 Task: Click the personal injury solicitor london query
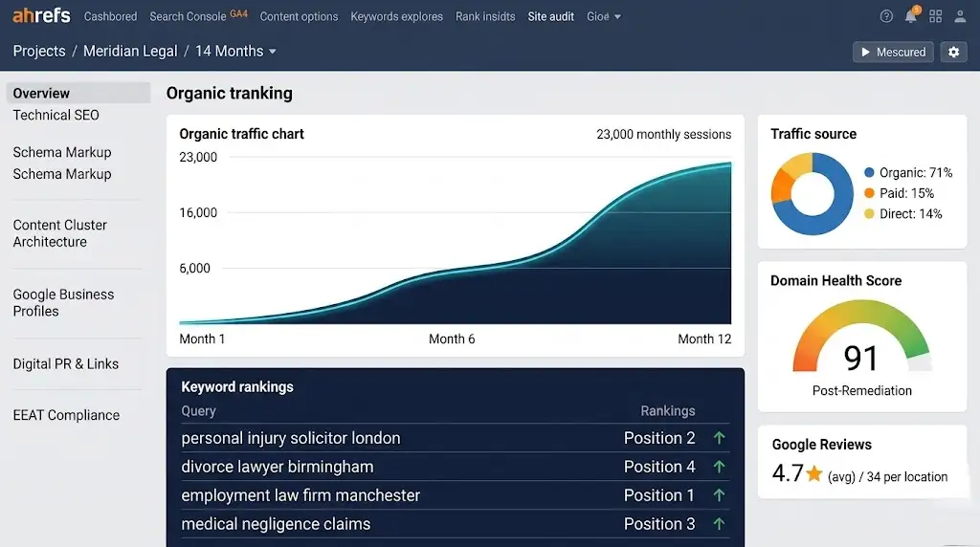(291, 438)
